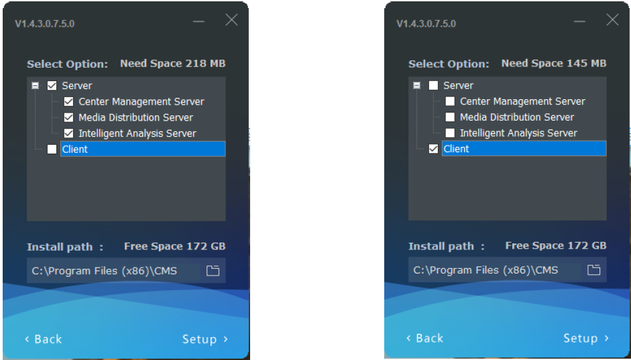This screenshot has width=631, height=360.
Task: Click Setup in the right installer
Action: click(x=586, y=339)
